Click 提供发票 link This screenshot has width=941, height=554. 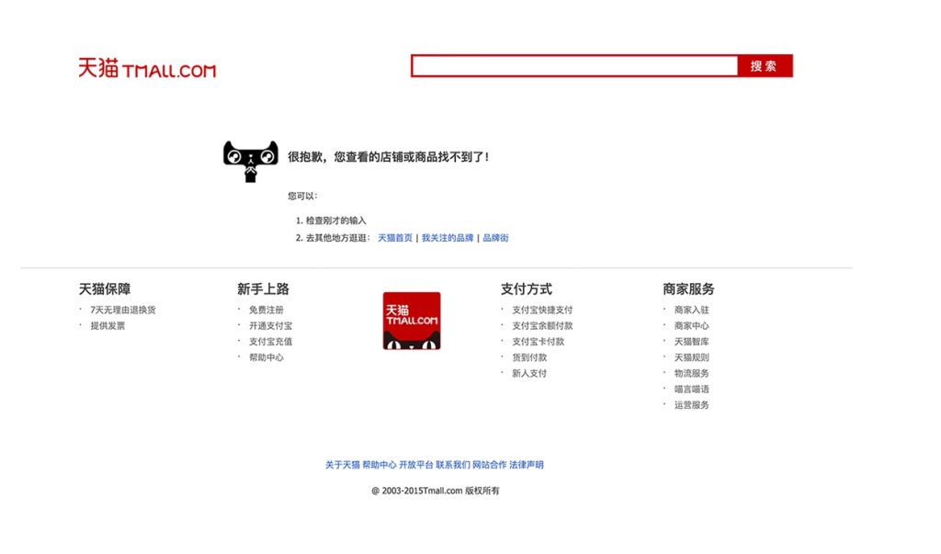tap(108, 326)
